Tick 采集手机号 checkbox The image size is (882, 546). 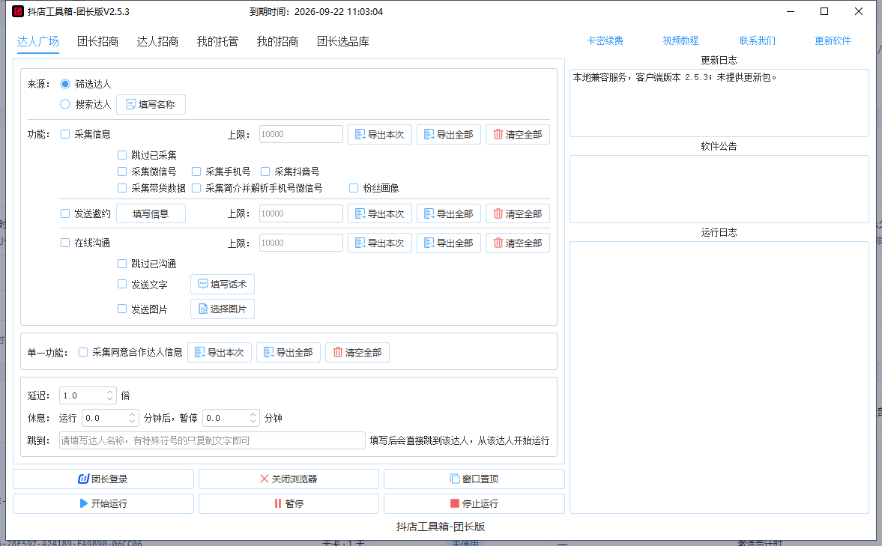[196, 172]
